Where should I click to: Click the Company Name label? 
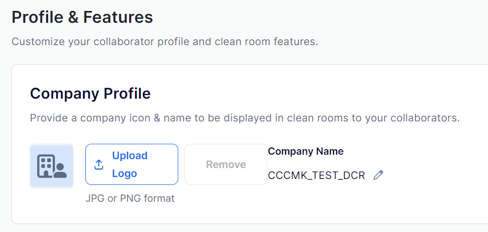[x=306, y=151]
